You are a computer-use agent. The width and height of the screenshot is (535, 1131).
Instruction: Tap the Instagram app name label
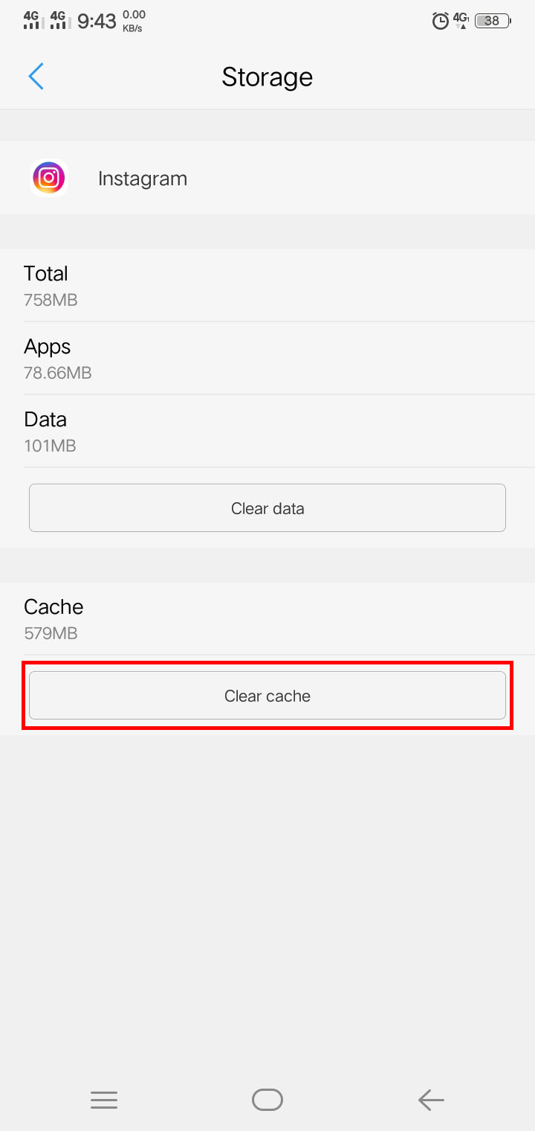143,179
